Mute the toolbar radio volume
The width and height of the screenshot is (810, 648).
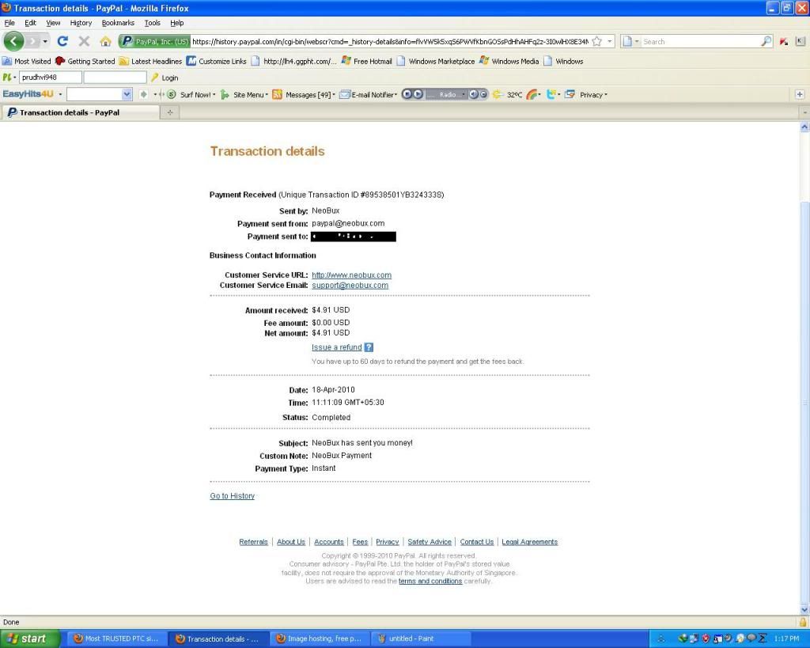click(473, 94)
